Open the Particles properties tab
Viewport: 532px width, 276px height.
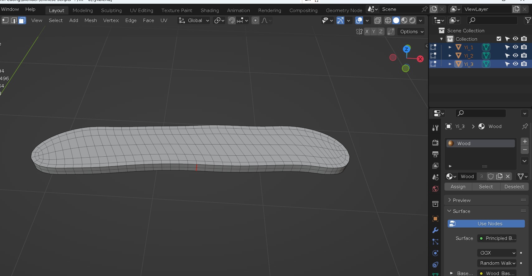(435, 242)
